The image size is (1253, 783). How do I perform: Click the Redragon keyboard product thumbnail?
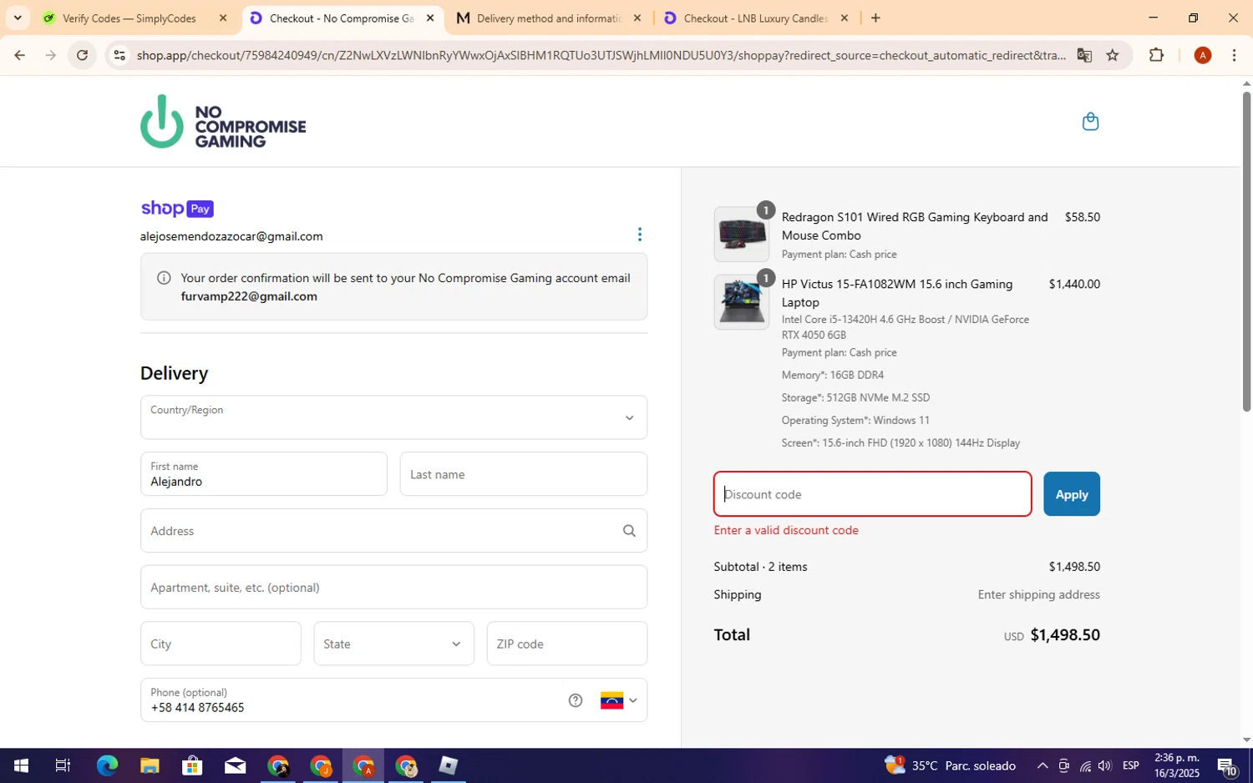(742, 235)
